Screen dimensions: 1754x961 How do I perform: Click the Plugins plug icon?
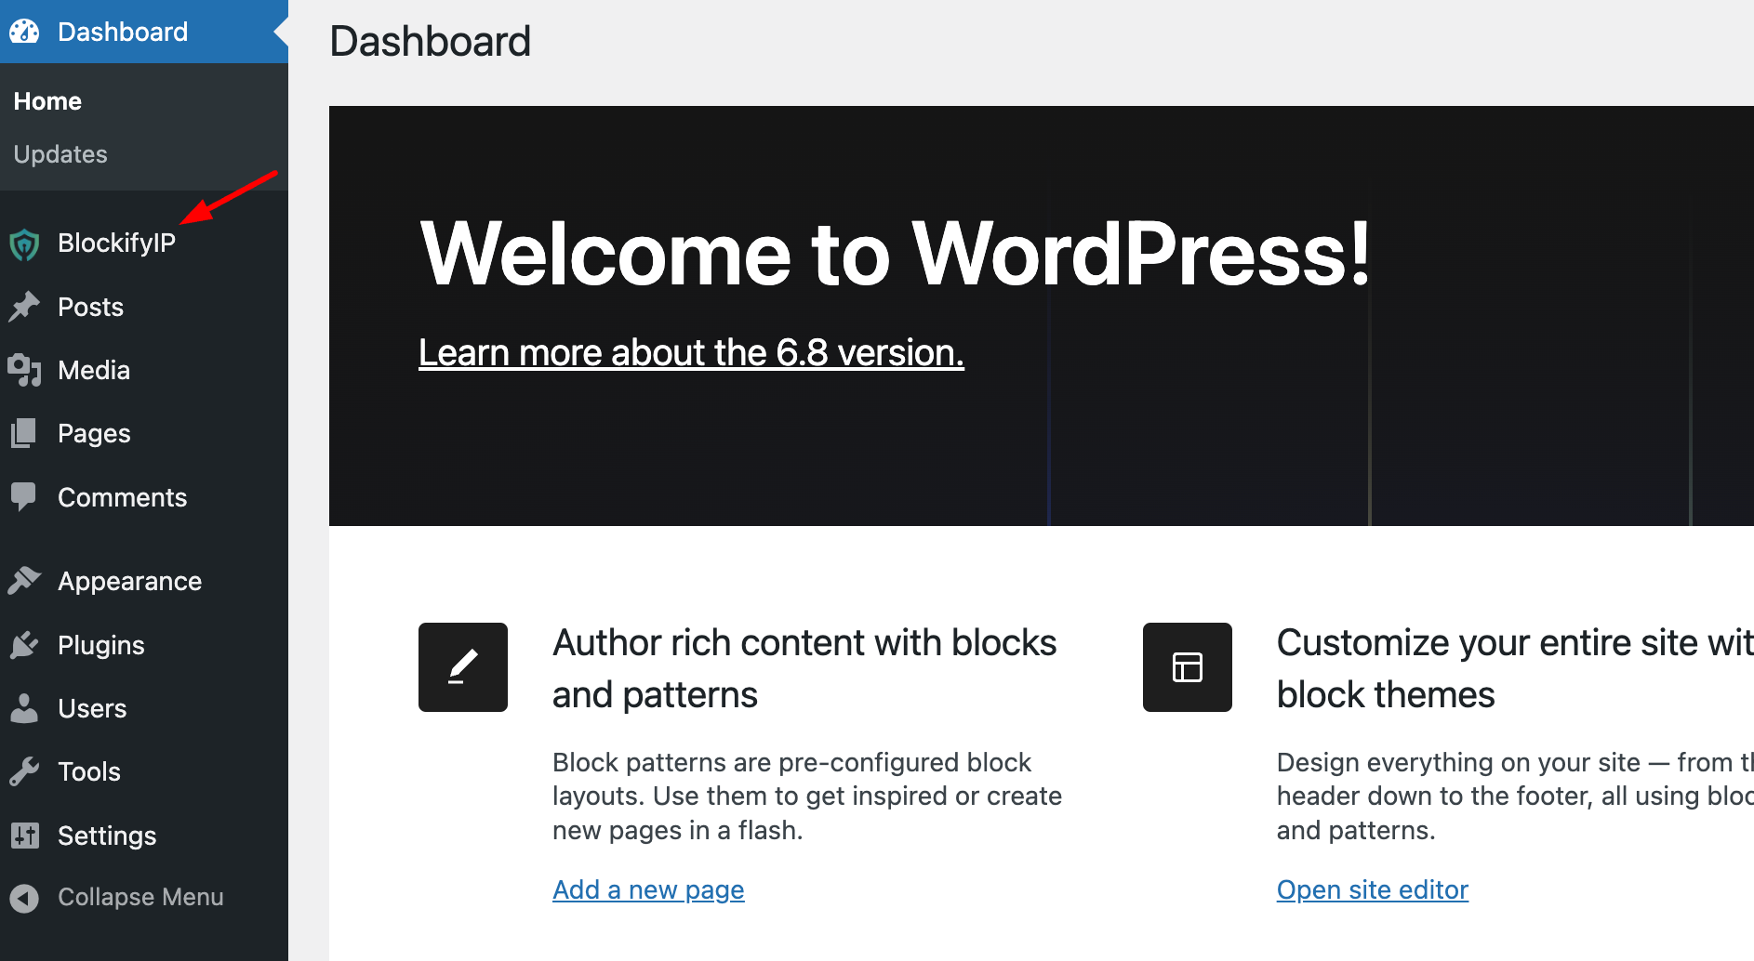click(x=24, y=645)
